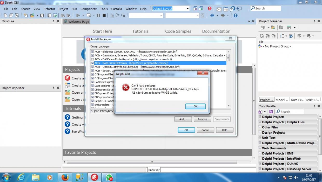Image resolution: width=322 pixels, height=182 pixels.
Task: Click the Forward arrow icon
Action: pos(223,16)
